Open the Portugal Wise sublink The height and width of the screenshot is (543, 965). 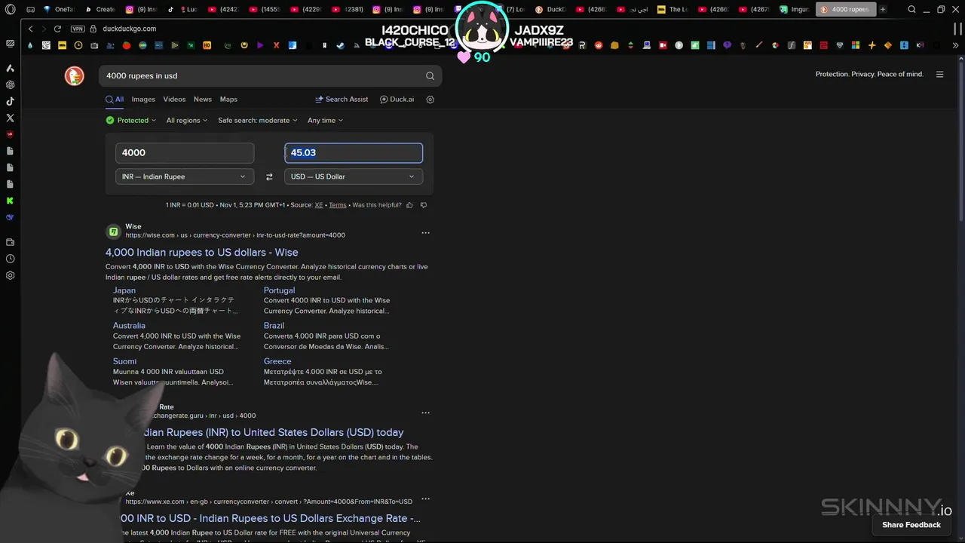pos(279,290)
